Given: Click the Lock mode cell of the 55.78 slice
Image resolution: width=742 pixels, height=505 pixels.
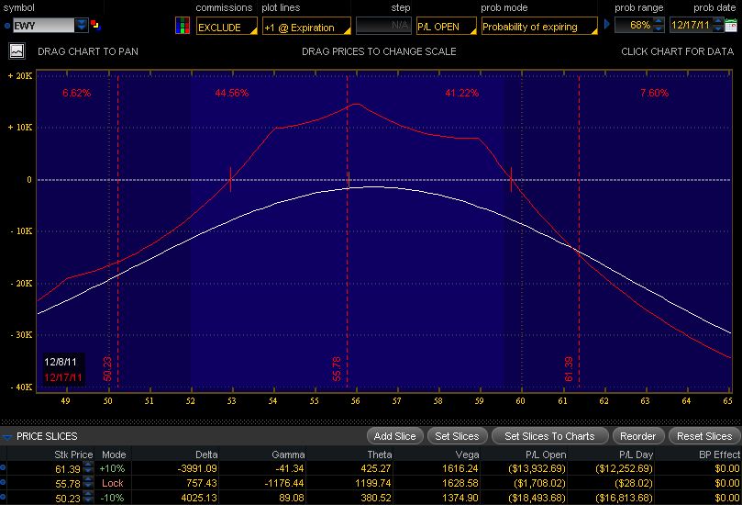Looking at the screenshot, I should point(112,483).
